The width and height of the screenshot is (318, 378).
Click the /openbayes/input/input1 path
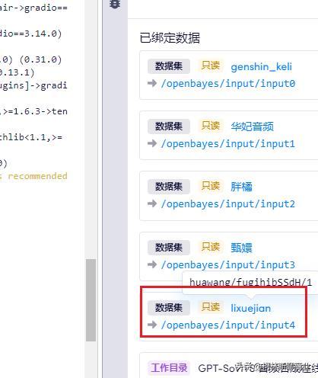[x=228, y=144]
